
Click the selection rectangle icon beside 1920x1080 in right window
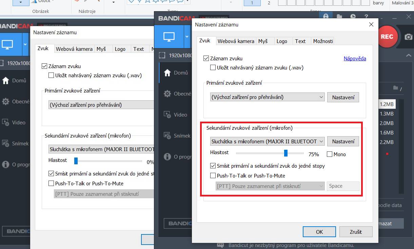tap(162, 55)
